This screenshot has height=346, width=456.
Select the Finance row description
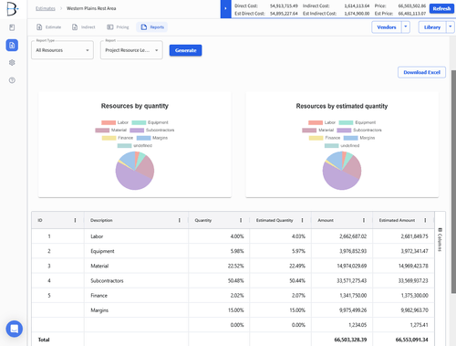coord(98,295)
